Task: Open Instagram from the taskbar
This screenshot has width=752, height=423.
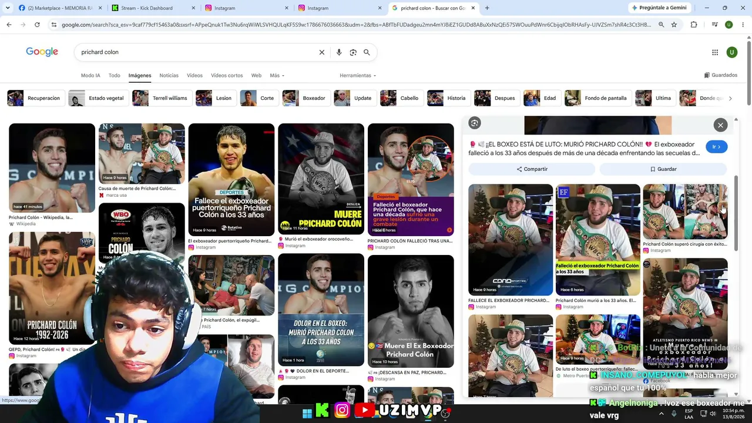Action: click(342, 410)
